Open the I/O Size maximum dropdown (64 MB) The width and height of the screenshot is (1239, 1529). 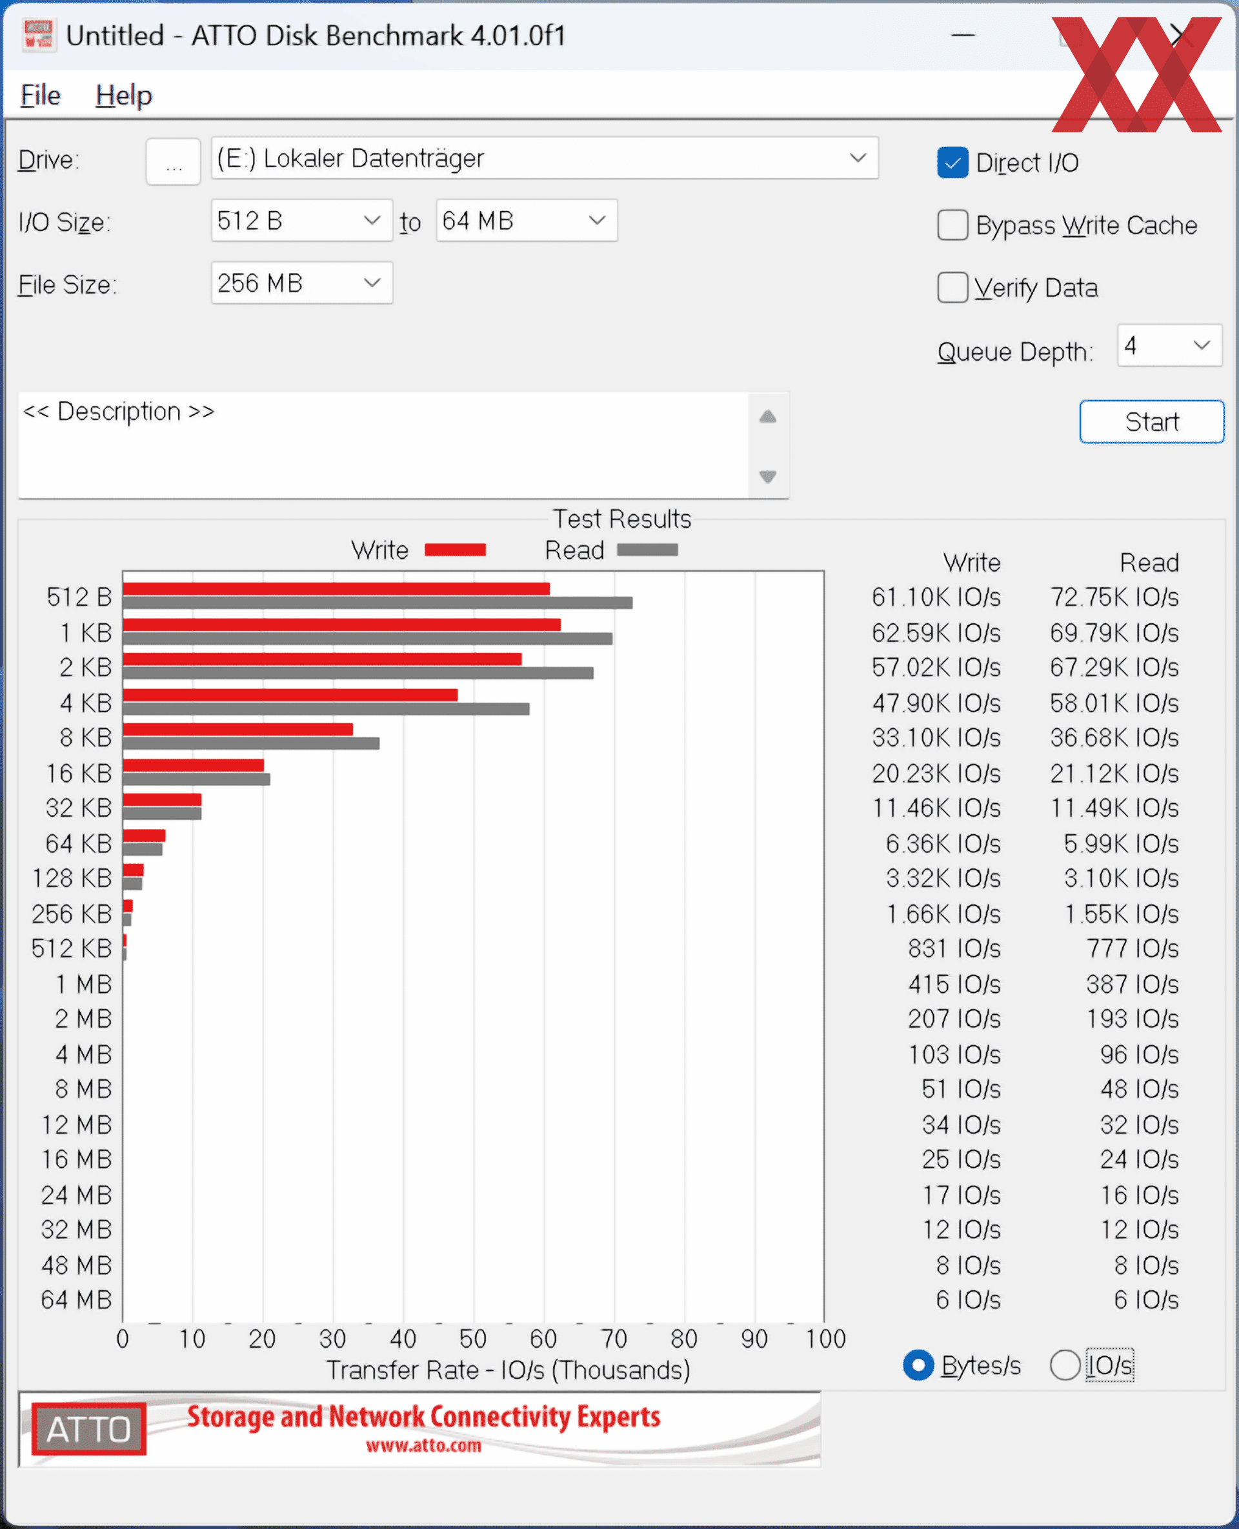tap(527, 221)
